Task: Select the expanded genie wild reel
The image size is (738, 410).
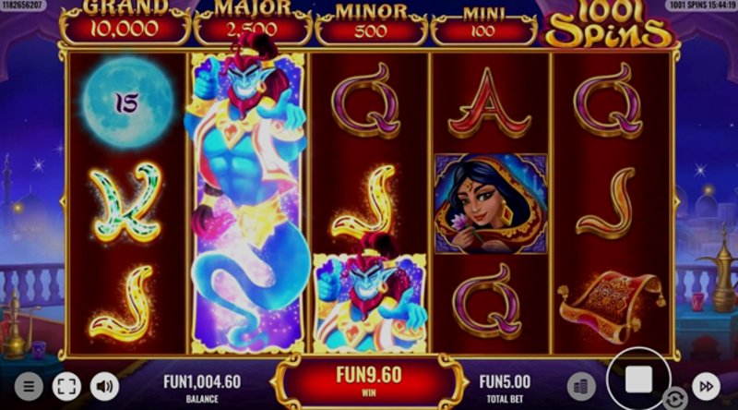Action: click(248, 202)
